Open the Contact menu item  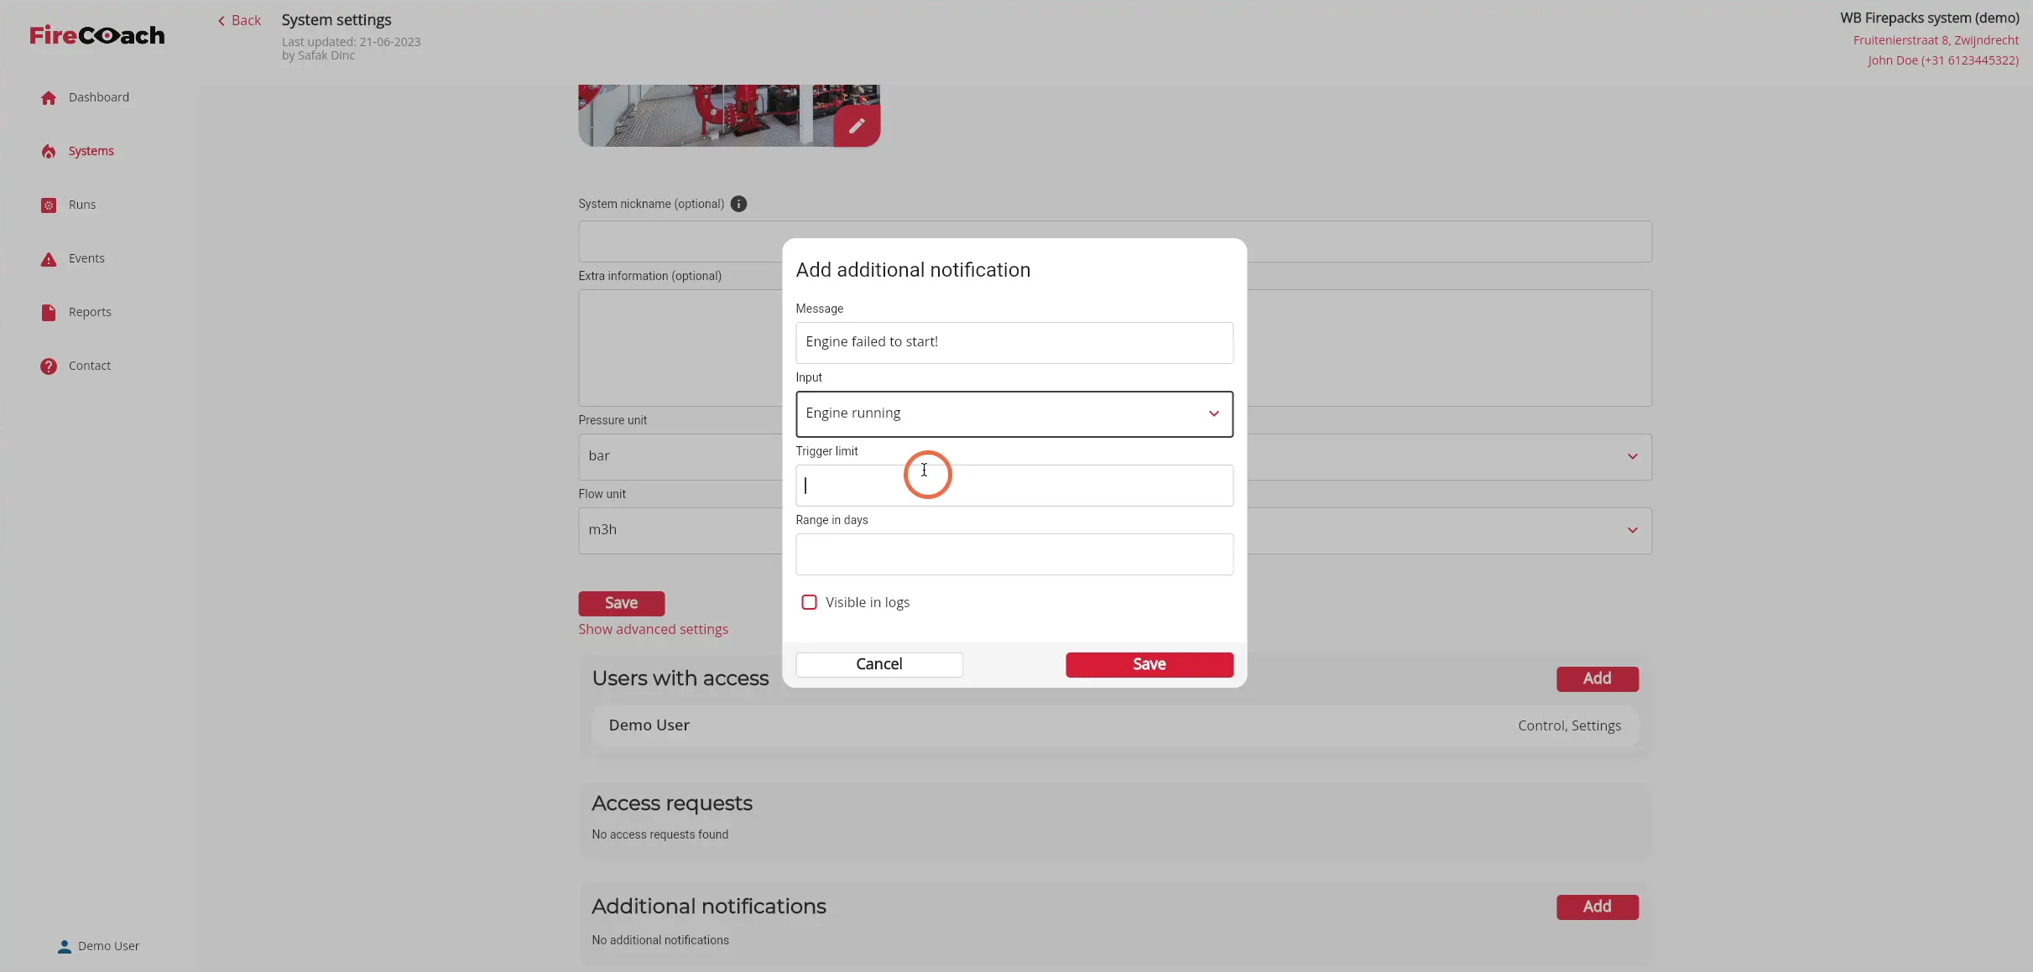[x=90, y=366]
